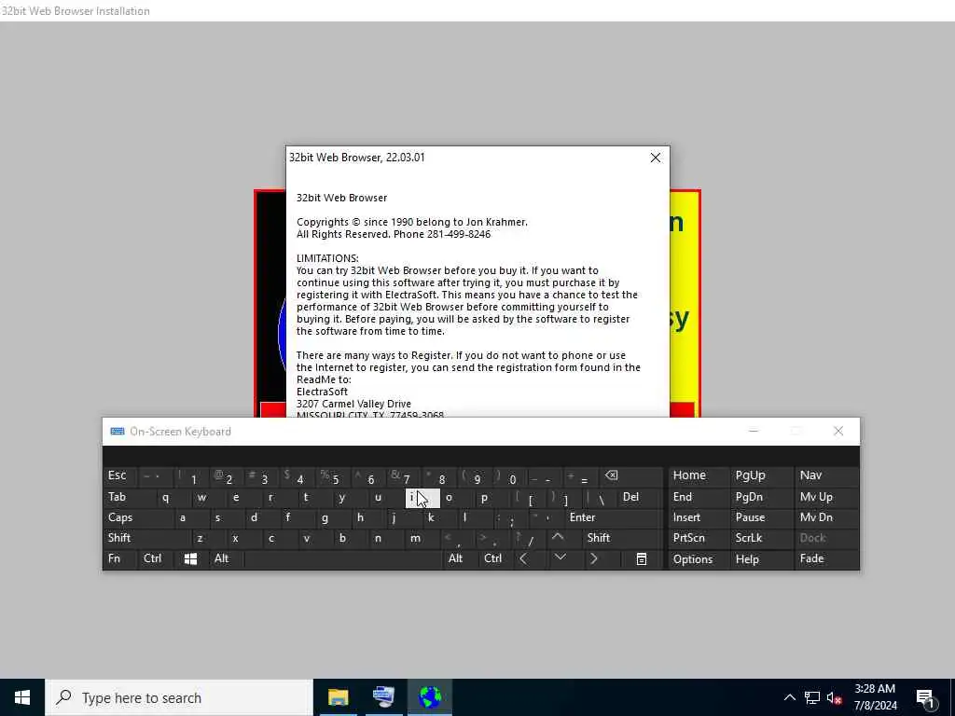Image resolution: width=955 pixels, height=716 pixels.
Task: Show hidden system tray icons
Action: 789,697
